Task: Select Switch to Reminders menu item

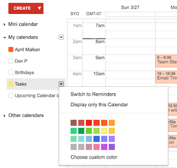Action: [93, 94]
